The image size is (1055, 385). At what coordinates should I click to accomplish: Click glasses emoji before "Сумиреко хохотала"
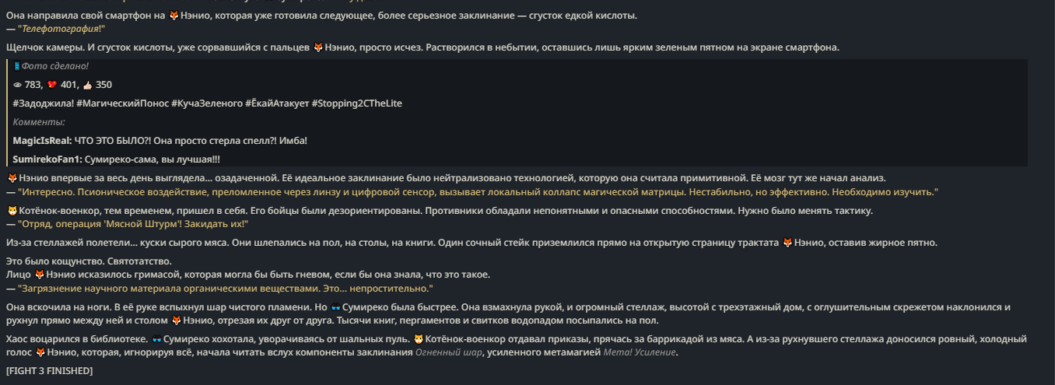click(156, 339)
